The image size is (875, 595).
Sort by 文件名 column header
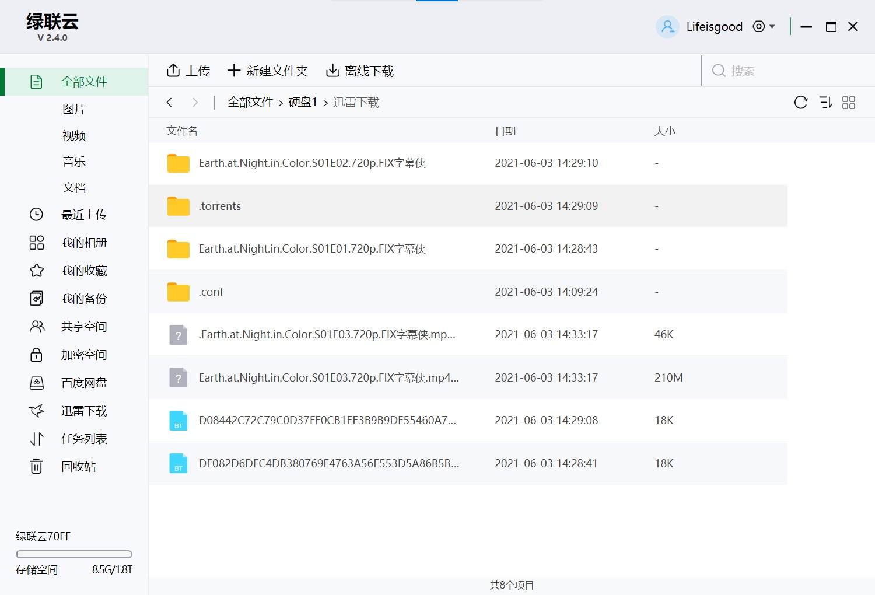[x=182, y=131]
